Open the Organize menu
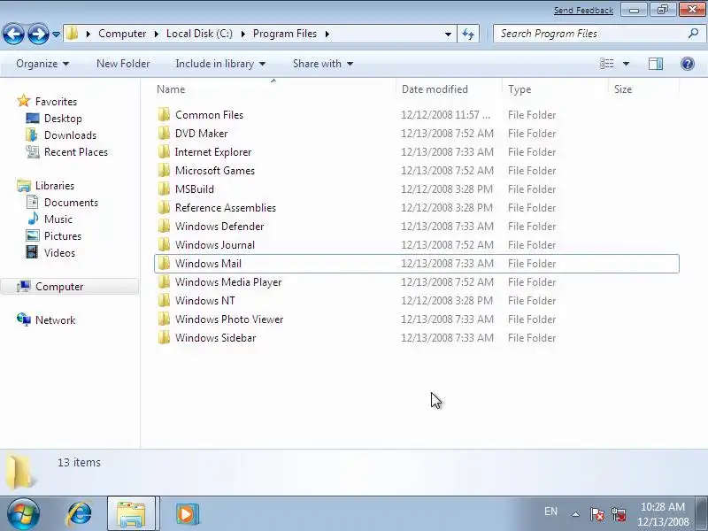 (42, 64)
